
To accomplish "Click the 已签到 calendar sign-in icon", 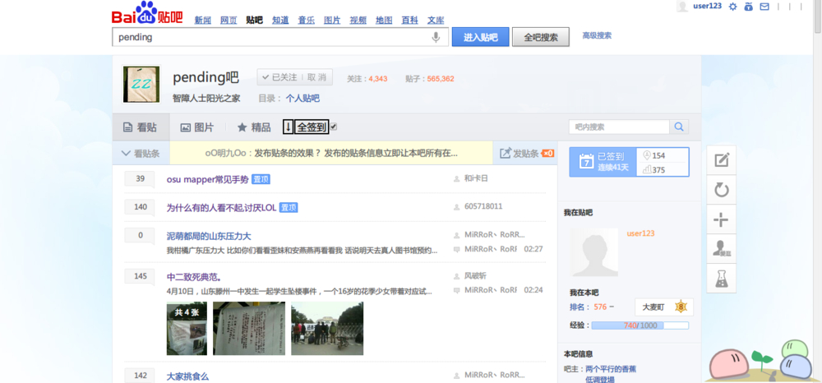I will click(585, 161).
